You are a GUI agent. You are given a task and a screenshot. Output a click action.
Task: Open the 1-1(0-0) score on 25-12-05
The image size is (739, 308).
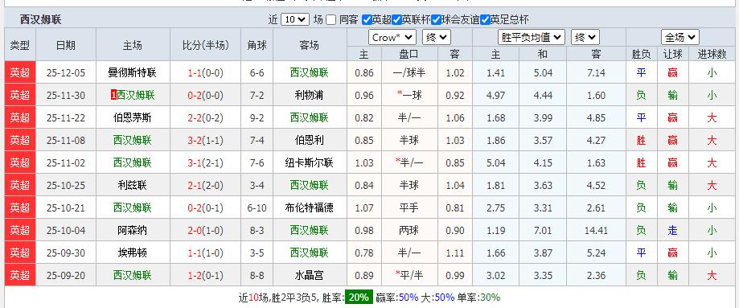(x=206, y=72)
